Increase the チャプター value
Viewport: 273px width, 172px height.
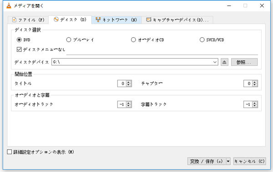255,82
